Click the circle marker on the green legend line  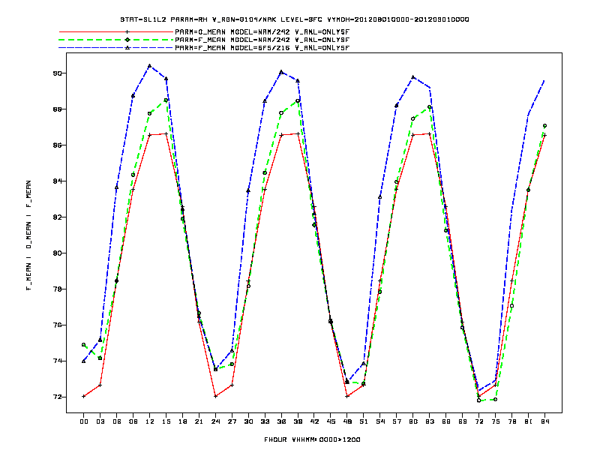(127, 40)
